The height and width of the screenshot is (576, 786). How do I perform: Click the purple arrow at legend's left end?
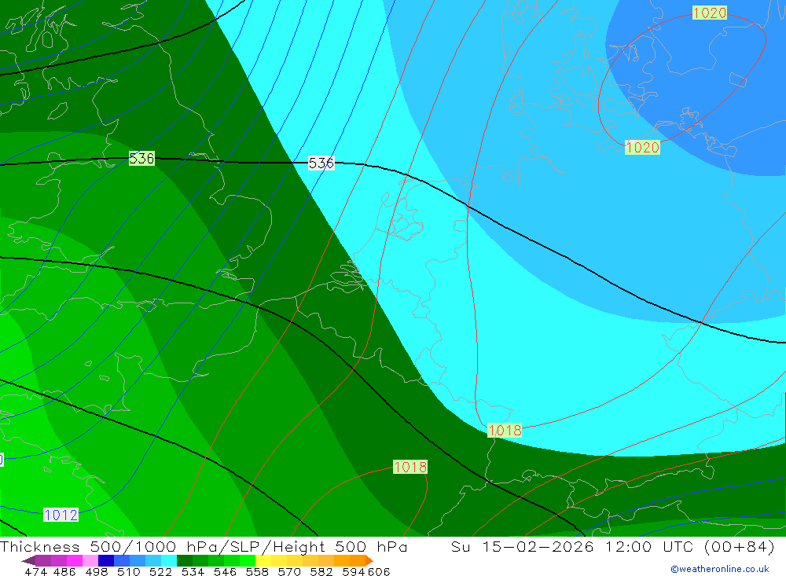(28, 560)
